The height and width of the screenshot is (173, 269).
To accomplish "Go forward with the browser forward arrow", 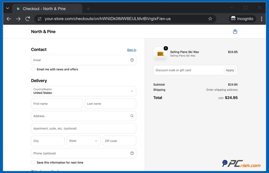I will pyautogui.click(x=18, y=19).
